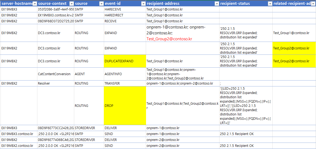316x149 pixels.
Task: Select the LED=250 recipient-status cell in the DROP row
Action: coord(246,106)
